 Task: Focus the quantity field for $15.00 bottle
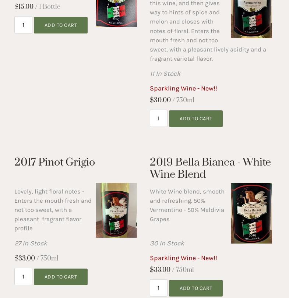coord(23,25)
